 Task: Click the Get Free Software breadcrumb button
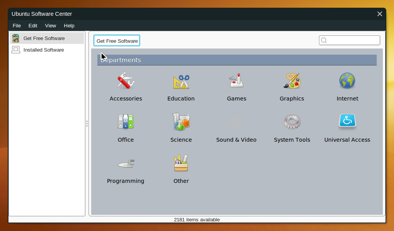(117, 41)
